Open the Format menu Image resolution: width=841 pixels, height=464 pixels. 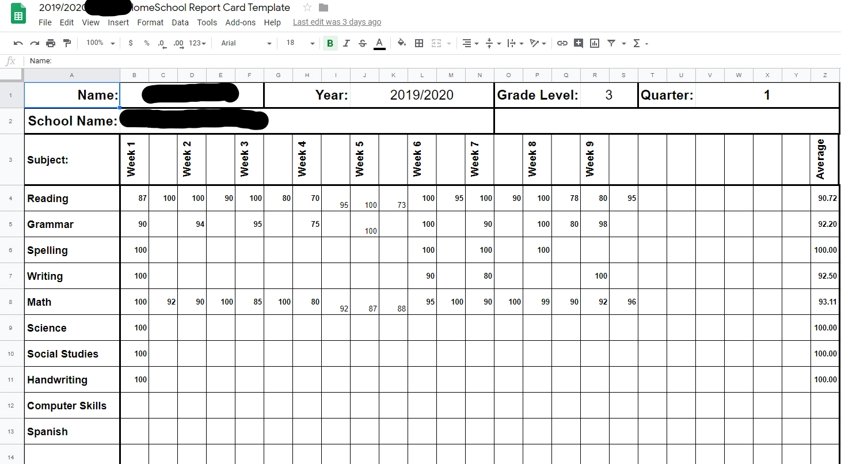pos(150,22)
